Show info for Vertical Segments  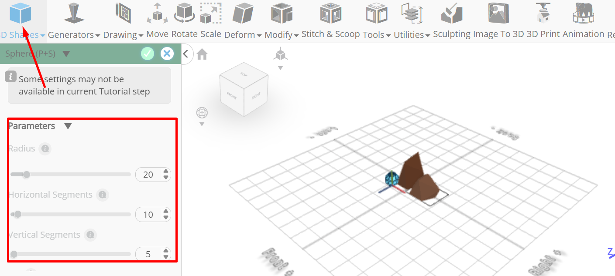point(90,235)
